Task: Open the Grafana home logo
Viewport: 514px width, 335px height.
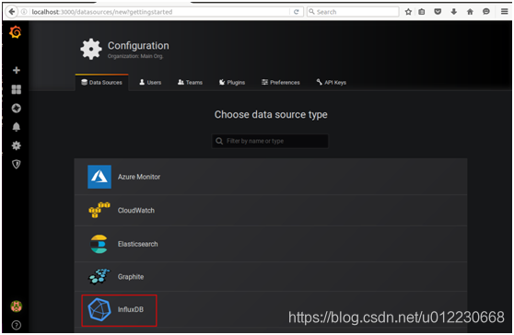Action: pos(16,32)
